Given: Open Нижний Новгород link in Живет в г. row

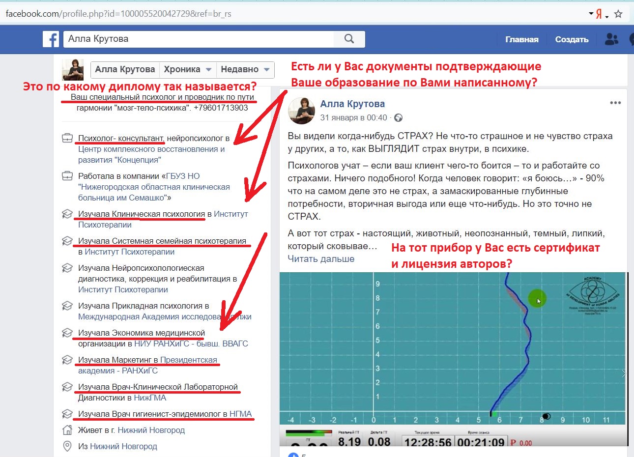Looking at the screenshot, I should (x=151, y=430).
